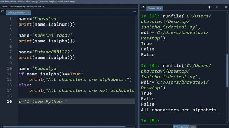This screenshot has height=128, width=229.
Task: Open the Search menu
Action: point(13,1)
